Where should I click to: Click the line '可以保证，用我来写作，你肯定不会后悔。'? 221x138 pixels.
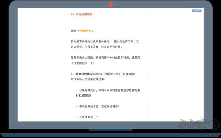click(97, 47)
